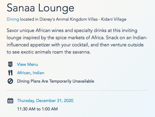This screenshot has width=155, height=117.
Task: Click the Dining Plans Are Temporarily Unavailable notice
Action: [x=56, y=81]
